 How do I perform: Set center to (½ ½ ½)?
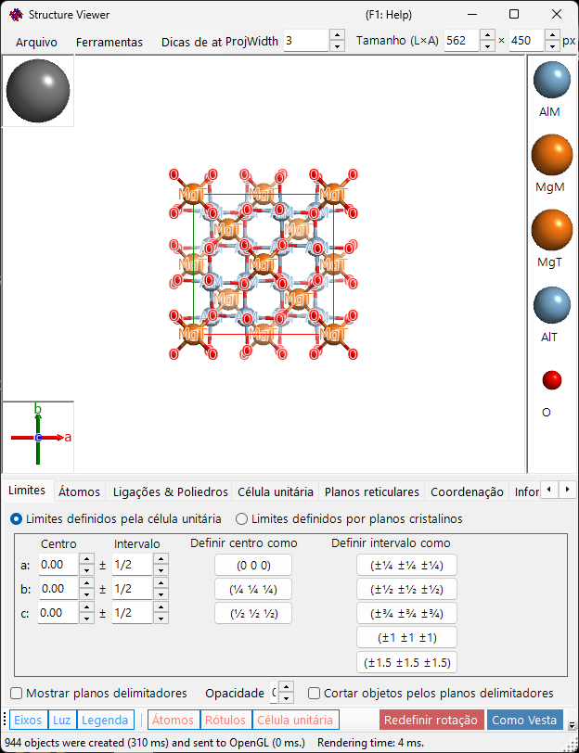click(253, 613)
